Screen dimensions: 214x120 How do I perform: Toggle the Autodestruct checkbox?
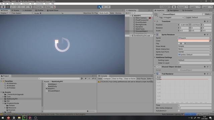[179, 111]
